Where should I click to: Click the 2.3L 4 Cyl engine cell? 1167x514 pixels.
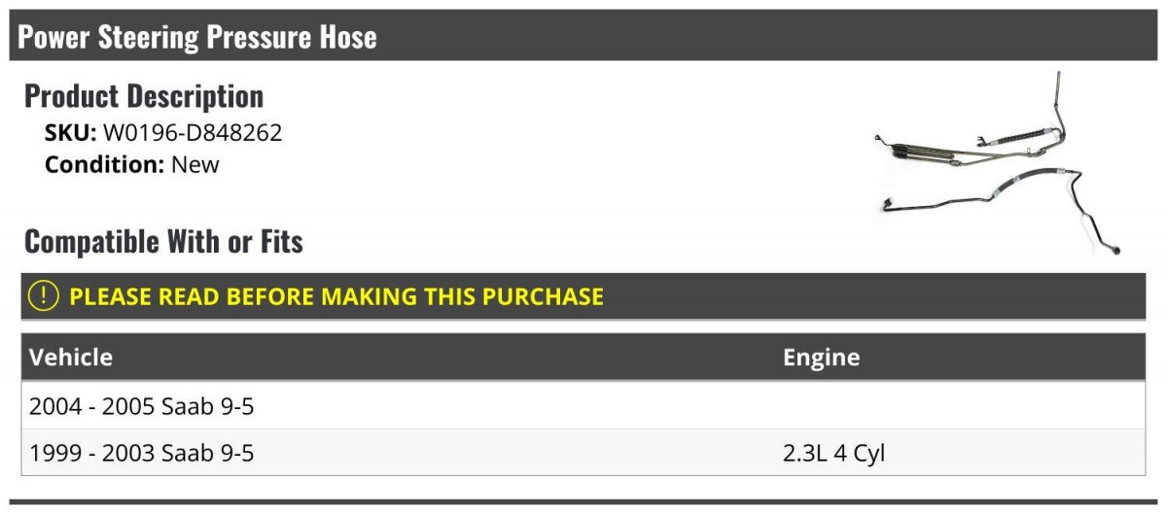(834, 453)
